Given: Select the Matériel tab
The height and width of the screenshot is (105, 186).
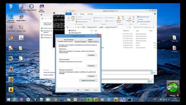Looking at the screenshot, I should 90,40.
